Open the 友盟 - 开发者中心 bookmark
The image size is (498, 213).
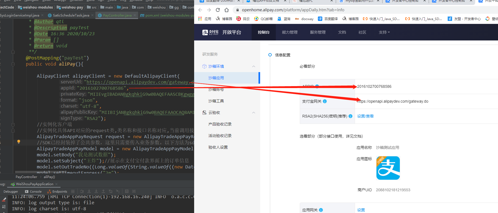tap(464, 19)
